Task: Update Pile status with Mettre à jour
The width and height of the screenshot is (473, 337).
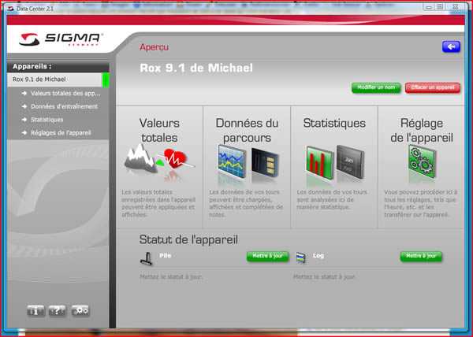Action: tap(267, 256)
